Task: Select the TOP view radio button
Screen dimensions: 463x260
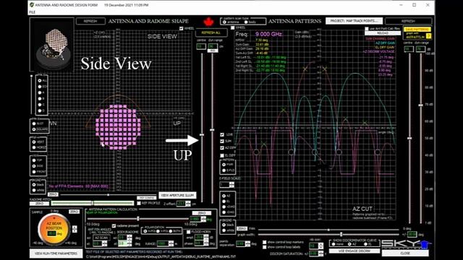Action: pos(34,160)
